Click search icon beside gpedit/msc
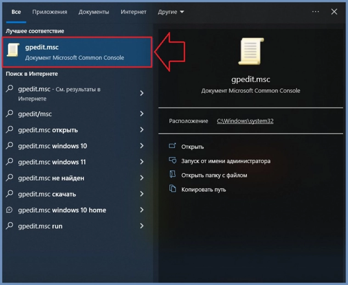The height and width of the screenshot is (285, 348). point(9,113)
